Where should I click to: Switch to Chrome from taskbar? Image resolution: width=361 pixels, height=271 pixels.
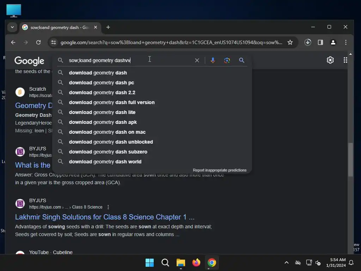(x=212, y=263)
